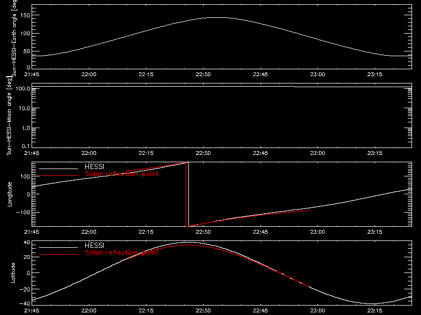Click the peak of the Earth angle curve

217,18
